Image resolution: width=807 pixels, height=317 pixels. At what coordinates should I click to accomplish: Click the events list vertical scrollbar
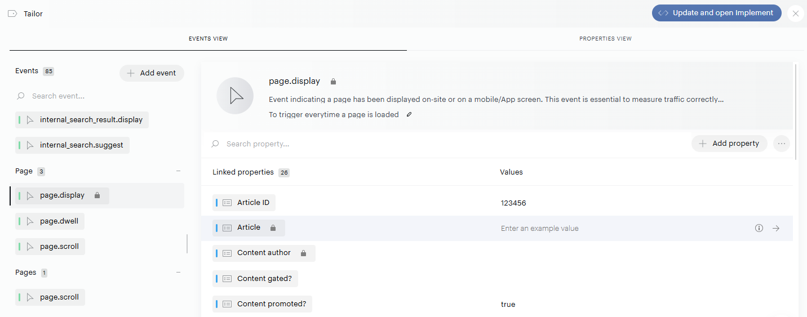pyautogui.click(x=187, y=244)
